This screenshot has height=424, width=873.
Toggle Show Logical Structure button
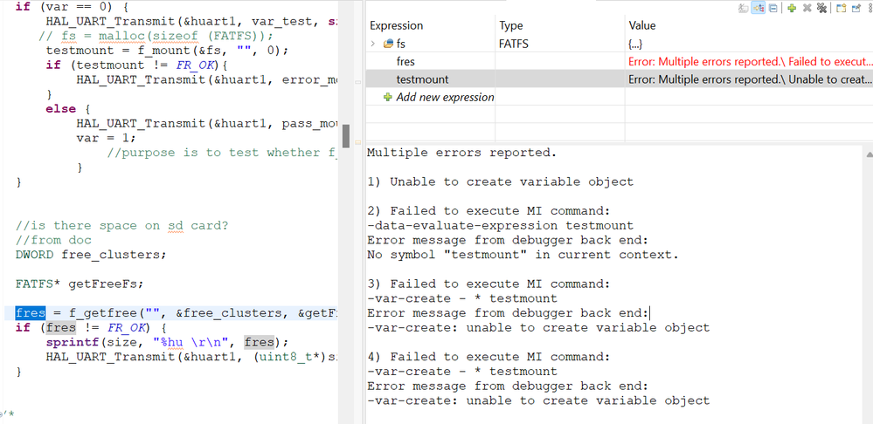[759, 8]
